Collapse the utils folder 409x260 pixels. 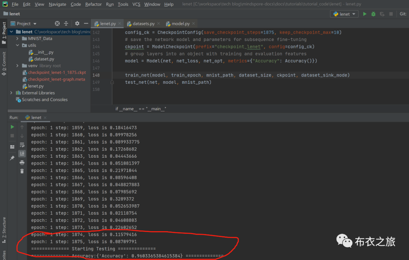(17, 45)
